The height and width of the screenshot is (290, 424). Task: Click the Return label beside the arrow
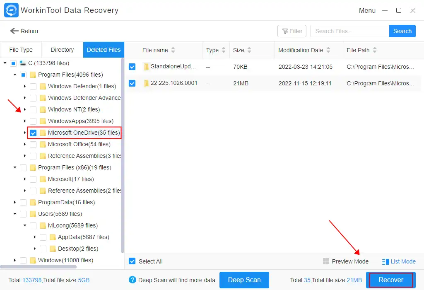pos(29,31)
